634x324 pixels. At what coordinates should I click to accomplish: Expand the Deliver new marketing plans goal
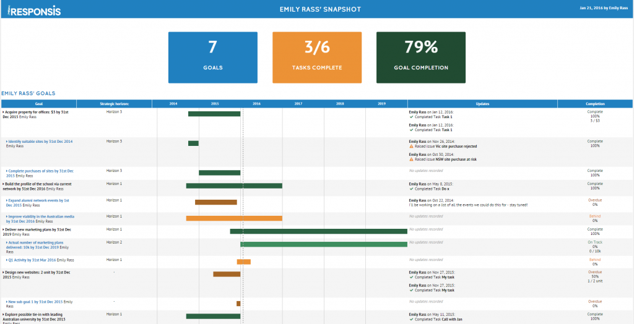(x=3, y=229)
